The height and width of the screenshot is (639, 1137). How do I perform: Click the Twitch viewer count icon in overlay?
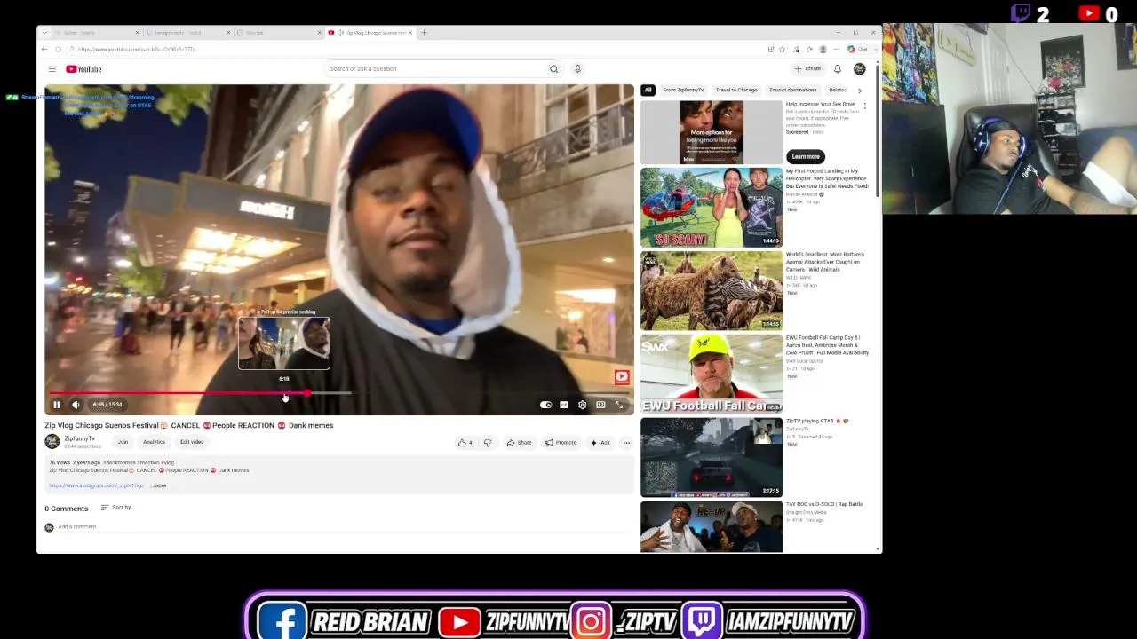(1021, 12)
